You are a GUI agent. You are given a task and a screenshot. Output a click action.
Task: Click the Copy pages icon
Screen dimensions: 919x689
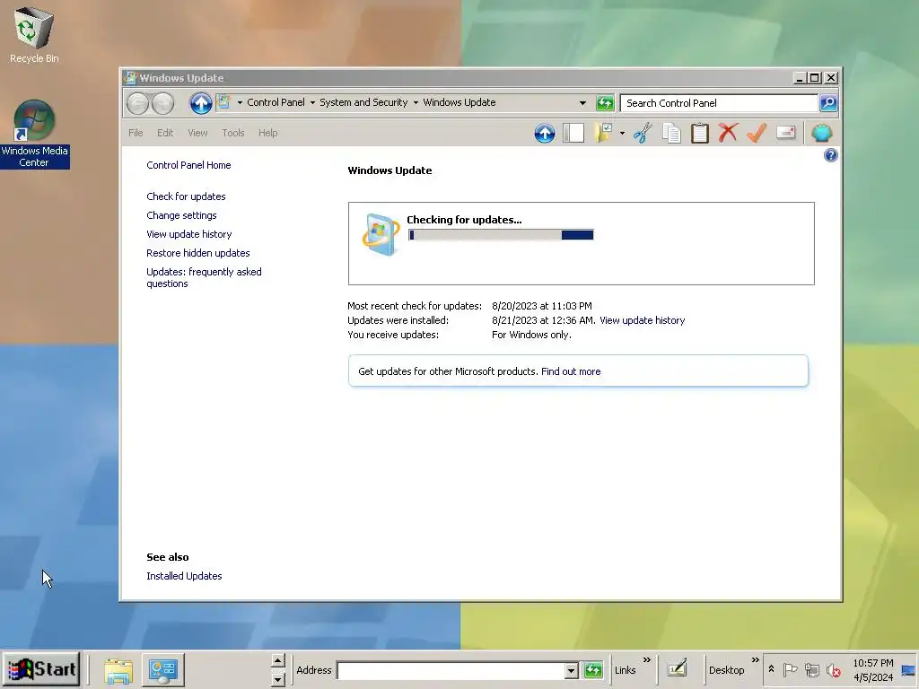pyautogui.click(x=671, y=133)
